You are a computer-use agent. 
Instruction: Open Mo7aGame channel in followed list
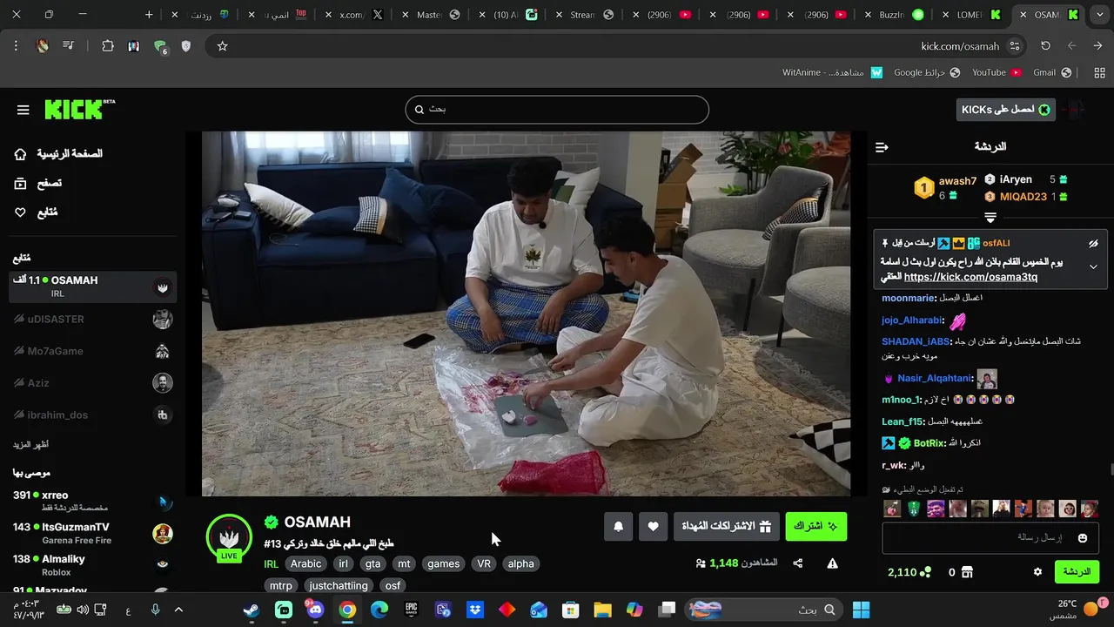click(92, 351)
